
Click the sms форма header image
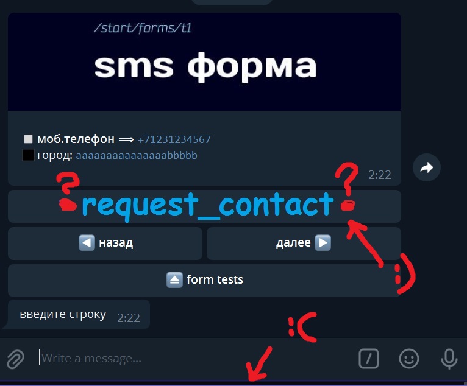tap(204, 62)
